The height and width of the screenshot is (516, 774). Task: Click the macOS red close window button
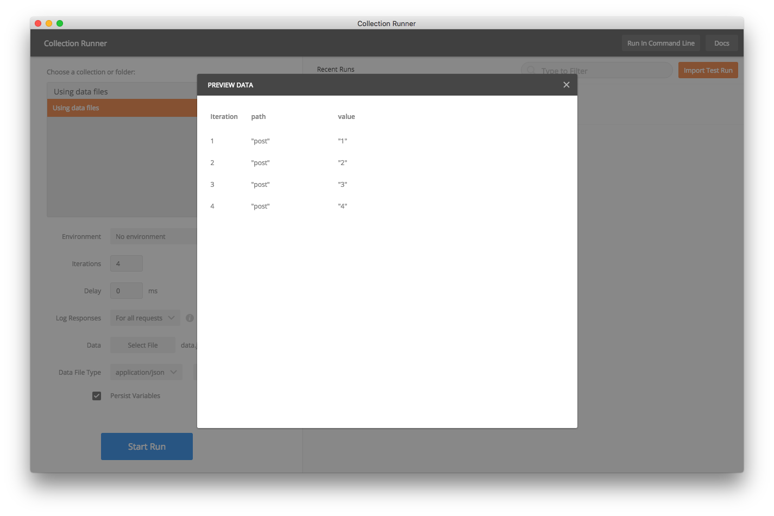[38, 23]
